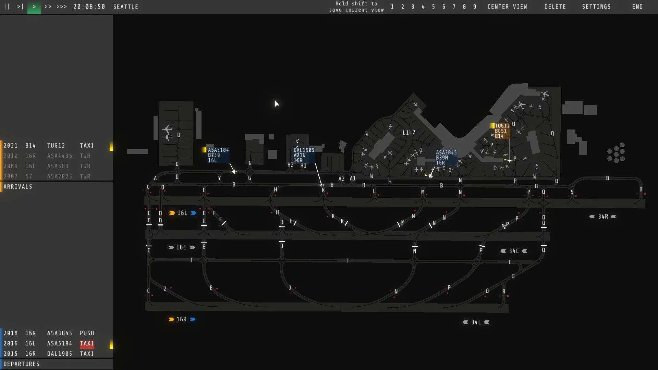The height and width of the screenshot is (370, 658).
Task: Step the simulation forward one tick
Action: (x=20, y=7)
